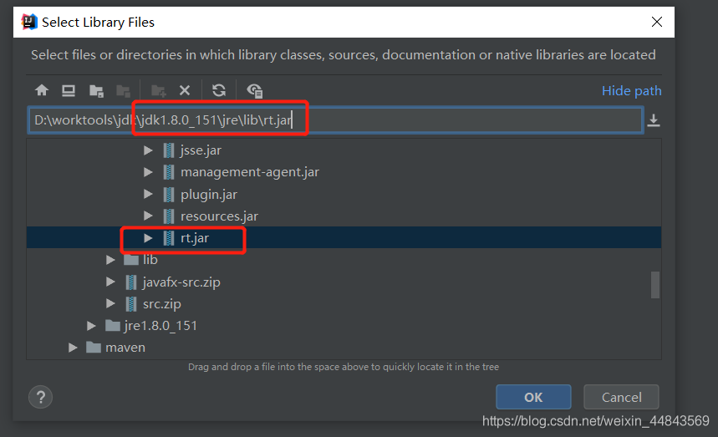Open the help question mark button
Viewport: 718px width, 437px height.
click(x=40, y=397)
